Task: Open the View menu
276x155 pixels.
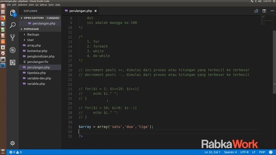Action: [31, 5]
